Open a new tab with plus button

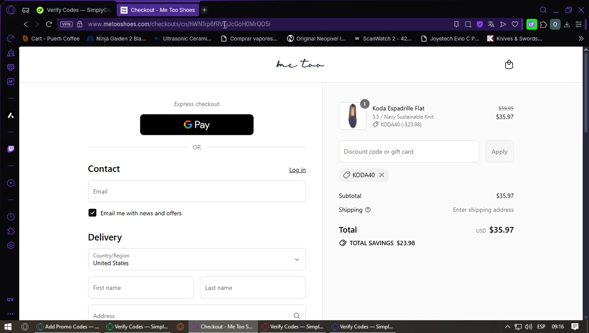click(x=205, y=10)
